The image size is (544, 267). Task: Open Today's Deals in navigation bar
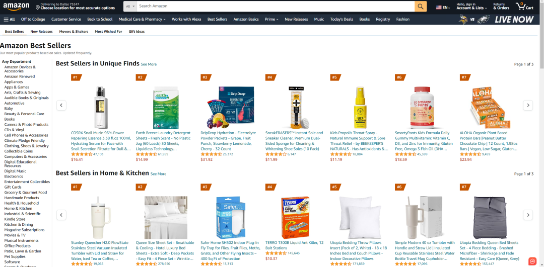point(342,20)
